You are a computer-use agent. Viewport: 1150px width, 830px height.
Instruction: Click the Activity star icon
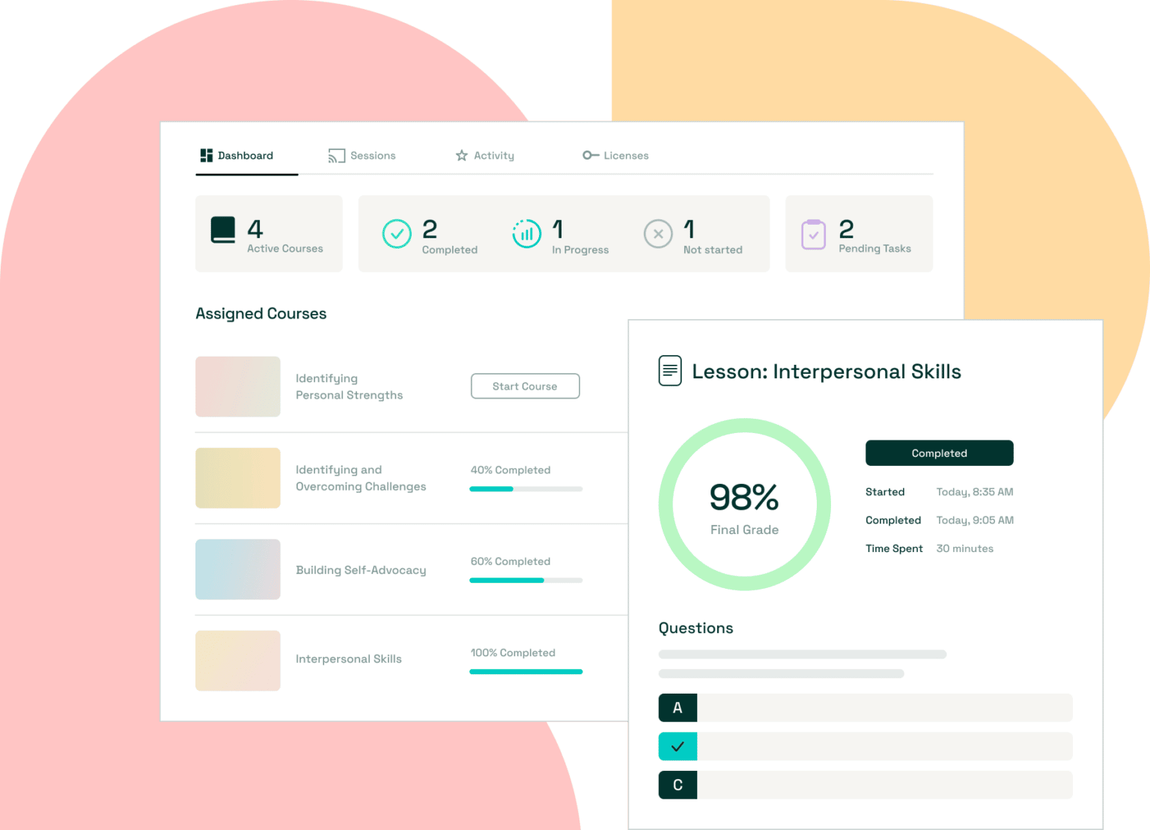[461, 155]
